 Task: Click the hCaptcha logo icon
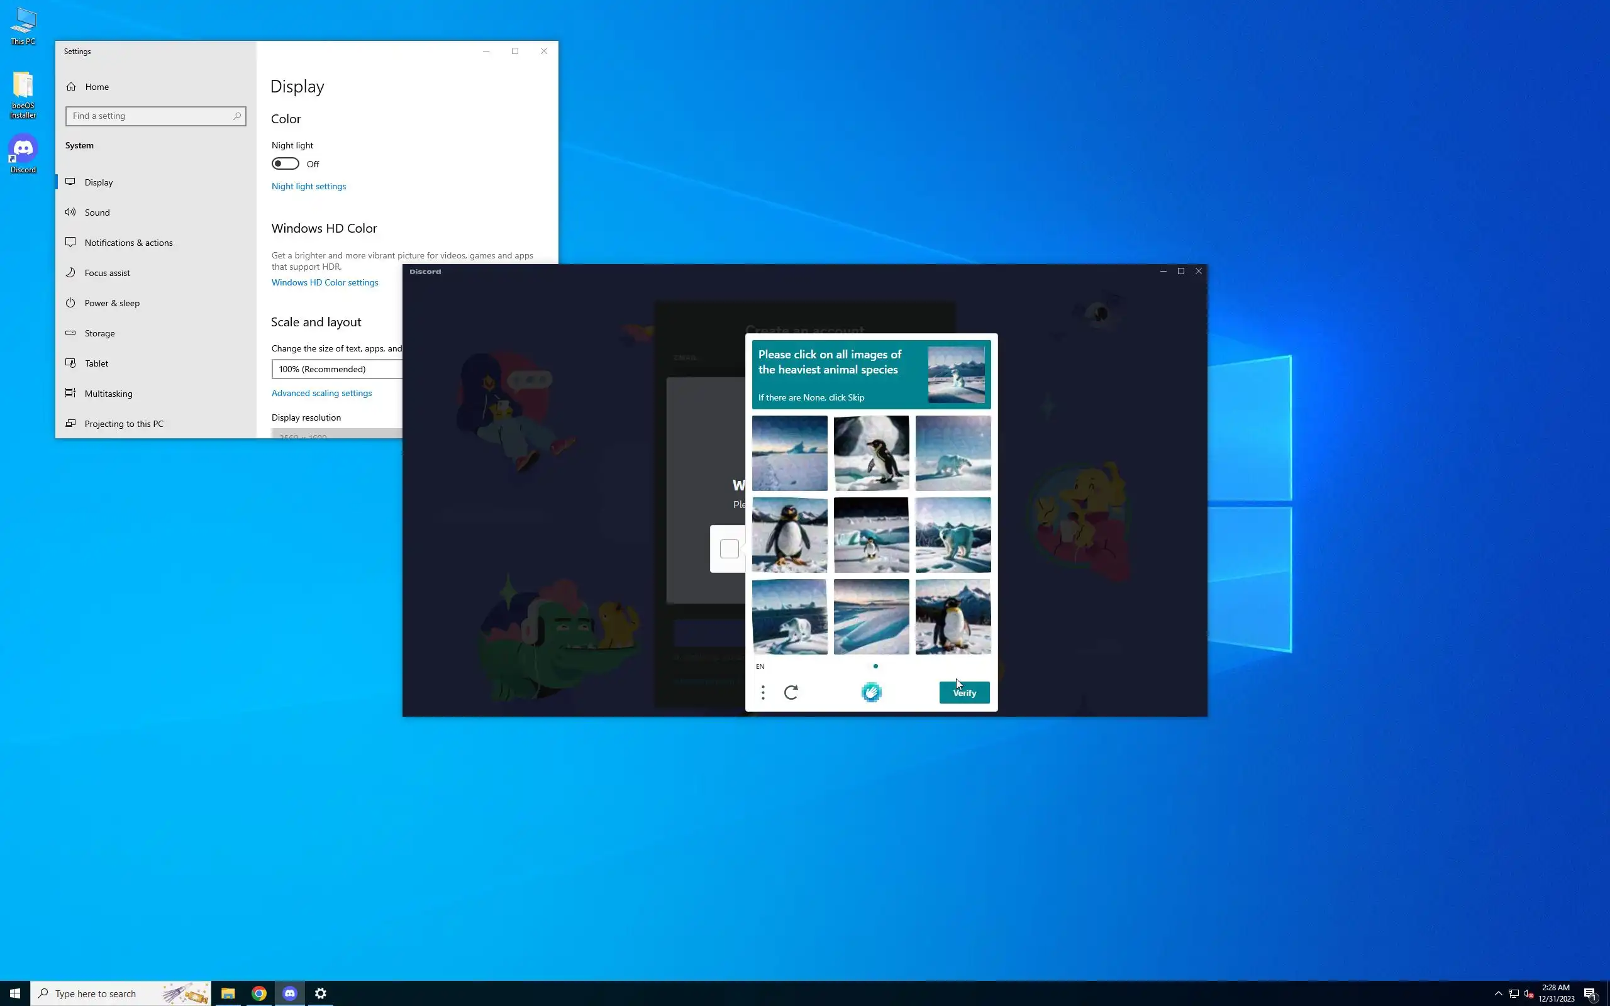pyautogui.click(x=871, y=693)
